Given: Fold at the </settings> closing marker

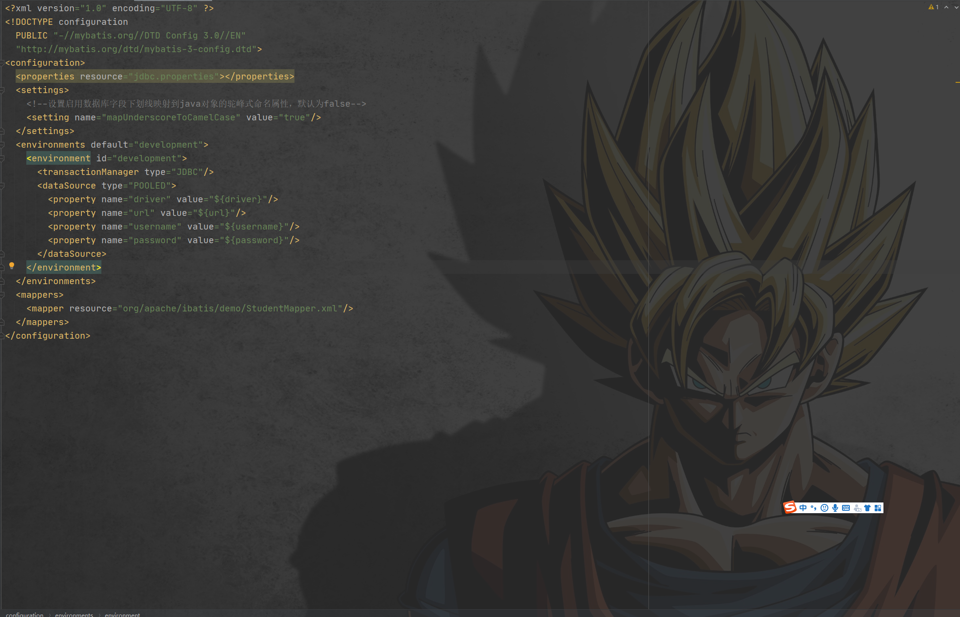Looking at the screenshot, I should click(2, 131).
